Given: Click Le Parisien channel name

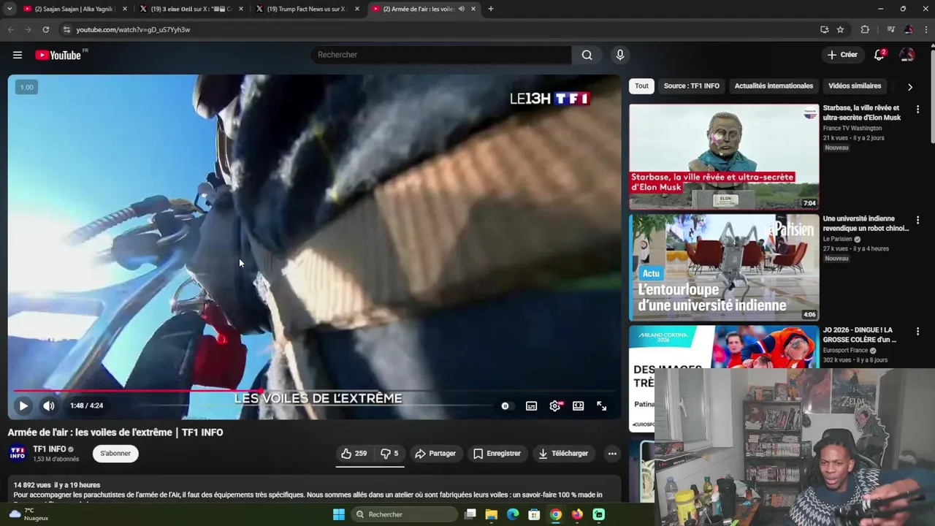Looking at the screenshot, I should 837,239.
